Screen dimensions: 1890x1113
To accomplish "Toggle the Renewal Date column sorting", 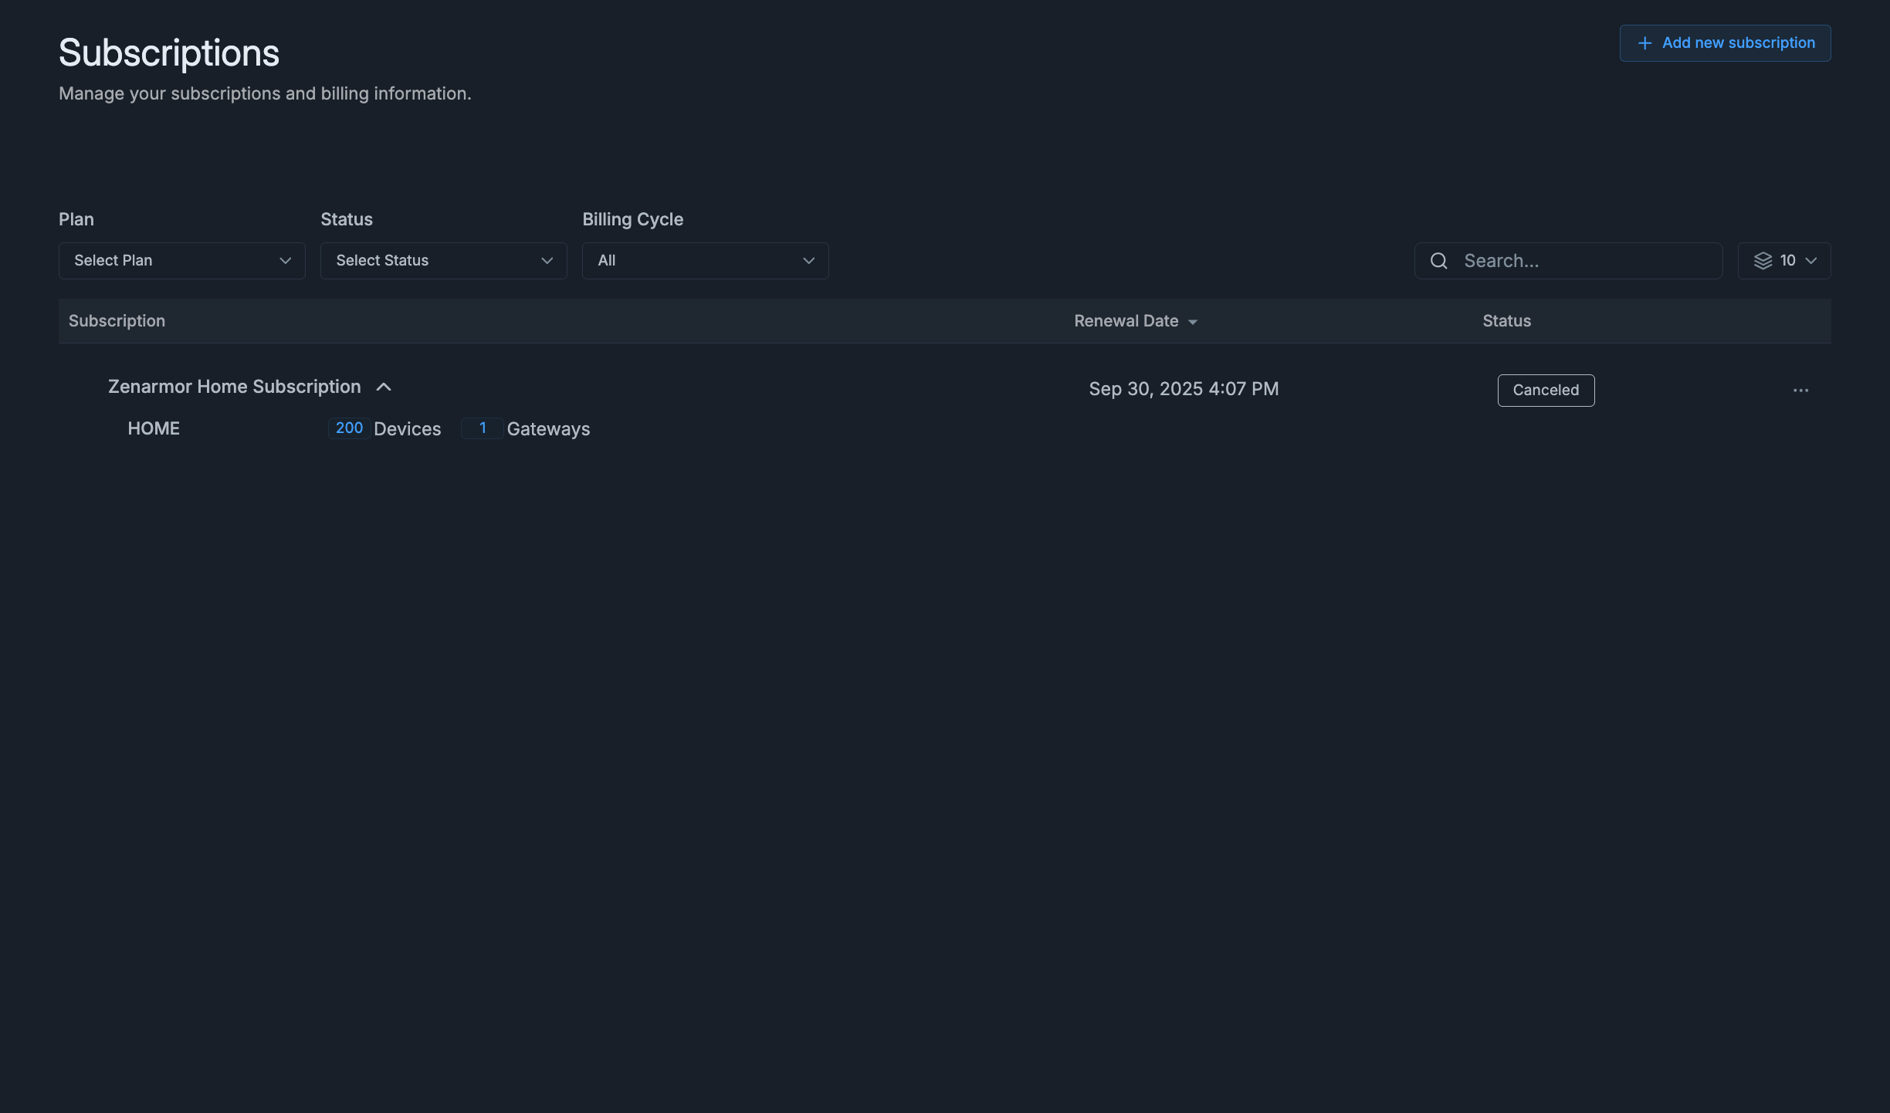I will tap(1136, 321).
